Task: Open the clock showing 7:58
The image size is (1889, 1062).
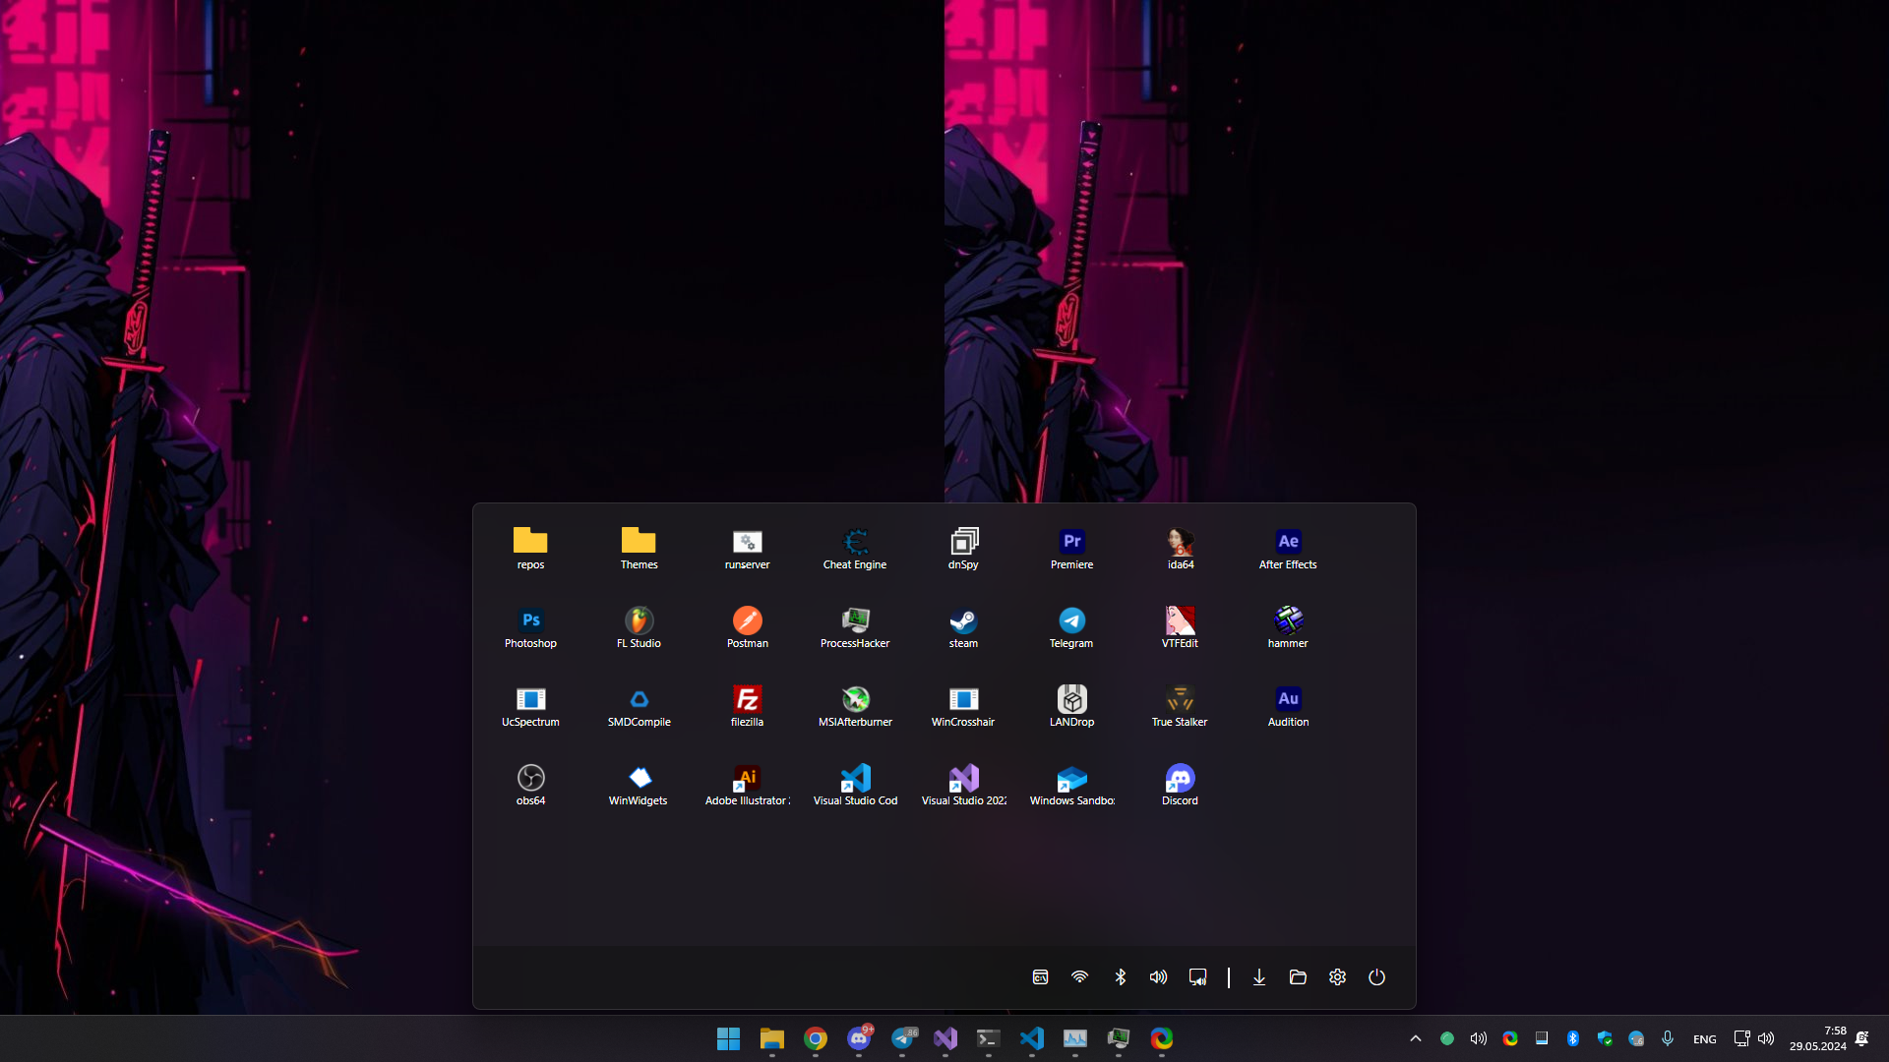Action: (x=1817, y=1038)
